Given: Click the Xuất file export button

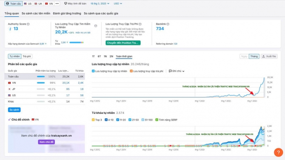Looking at the screenshot, I should coord(269,56).
